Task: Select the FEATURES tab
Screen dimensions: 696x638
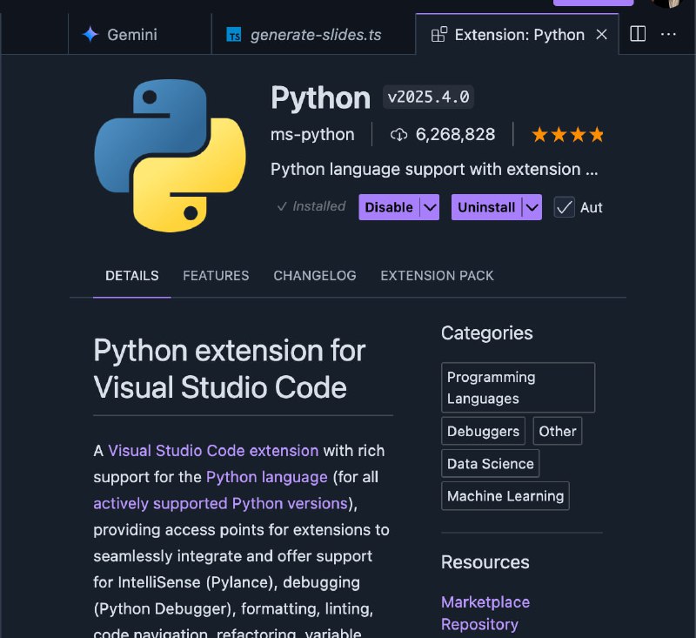Action: [216, 276]
